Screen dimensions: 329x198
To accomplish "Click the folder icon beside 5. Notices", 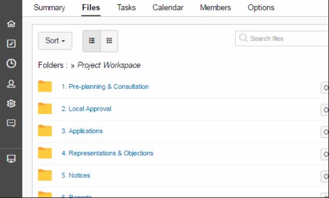I will 45,175.
